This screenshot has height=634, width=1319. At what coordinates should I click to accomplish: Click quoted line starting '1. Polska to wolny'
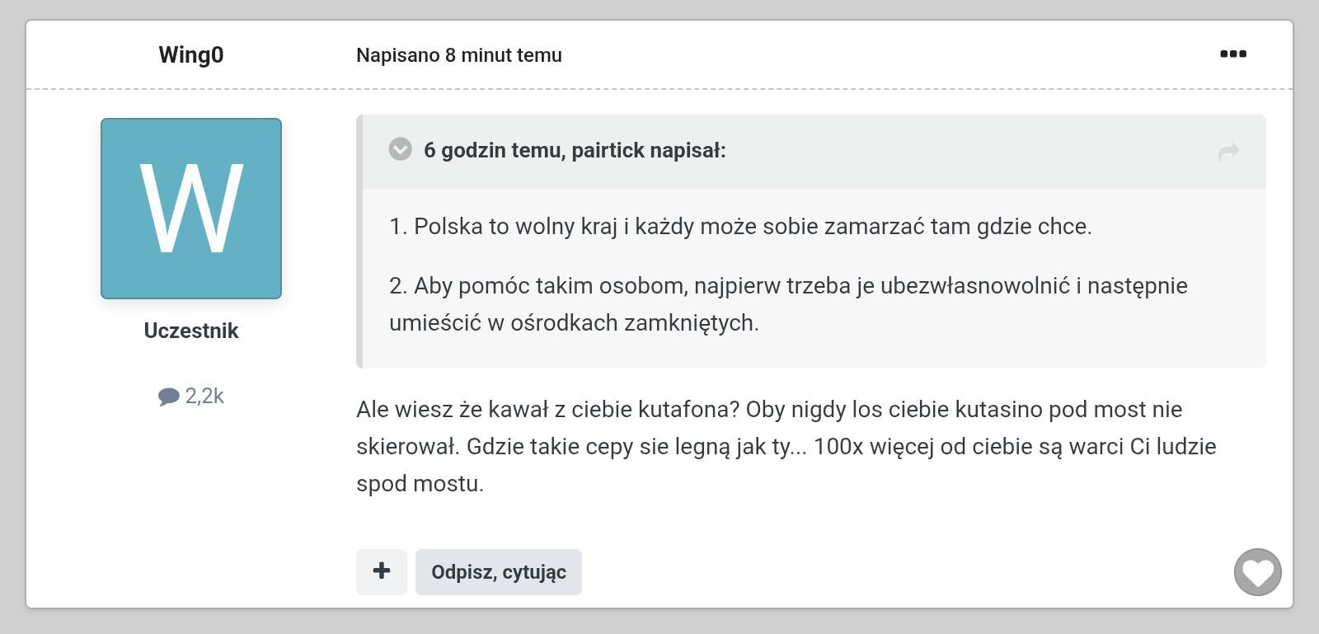(x=739, y=227)
